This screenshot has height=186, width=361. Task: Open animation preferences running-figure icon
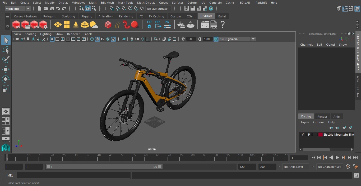click(356, 167)
